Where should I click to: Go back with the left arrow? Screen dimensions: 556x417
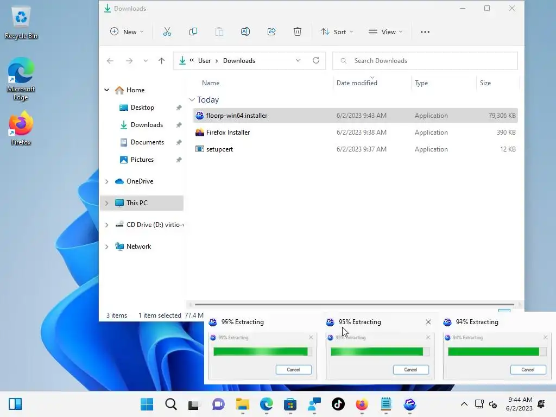pos(110,61)
